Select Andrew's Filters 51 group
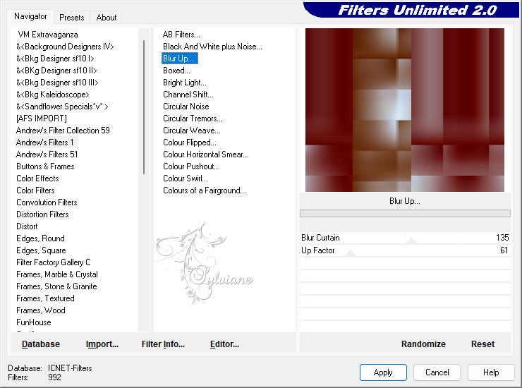Viewport: 522px width, 388px height. coord(47,154)
